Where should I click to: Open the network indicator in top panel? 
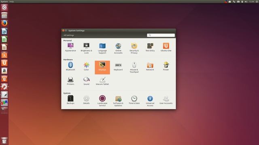click(234, 2)
